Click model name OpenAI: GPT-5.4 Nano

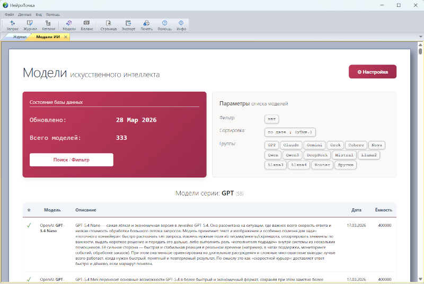click(52, 228)
